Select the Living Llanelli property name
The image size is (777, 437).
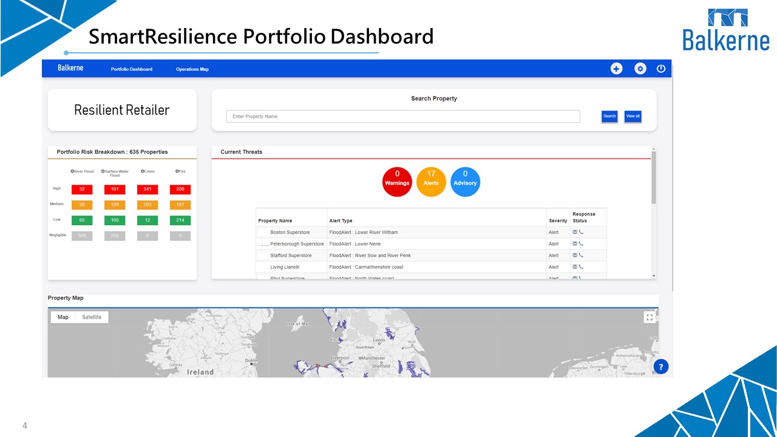click(285, 267)
